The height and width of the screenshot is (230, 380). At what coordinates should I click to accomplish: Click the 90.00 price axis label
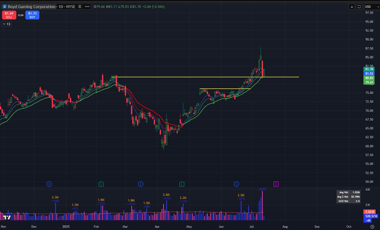[x=369, y=39]
